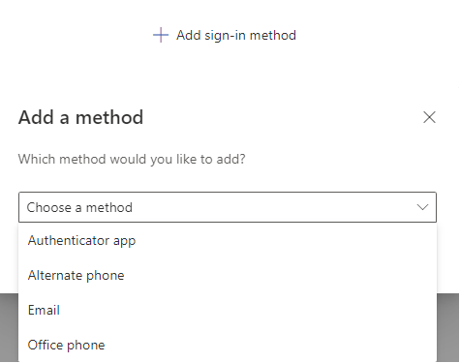
Task: Choose the Alternate phone option
Action: pos(228,275)
